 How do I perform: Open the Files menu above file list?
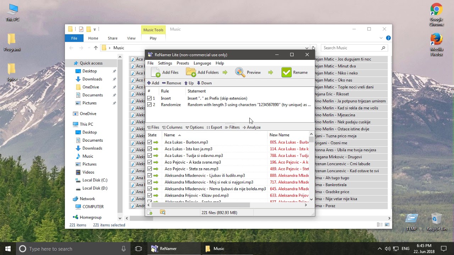(x=153, y=127)
